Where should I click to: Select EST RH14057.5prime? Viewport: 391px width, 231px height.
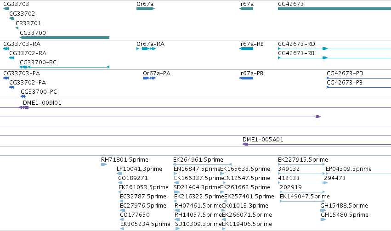coord(198,215)
